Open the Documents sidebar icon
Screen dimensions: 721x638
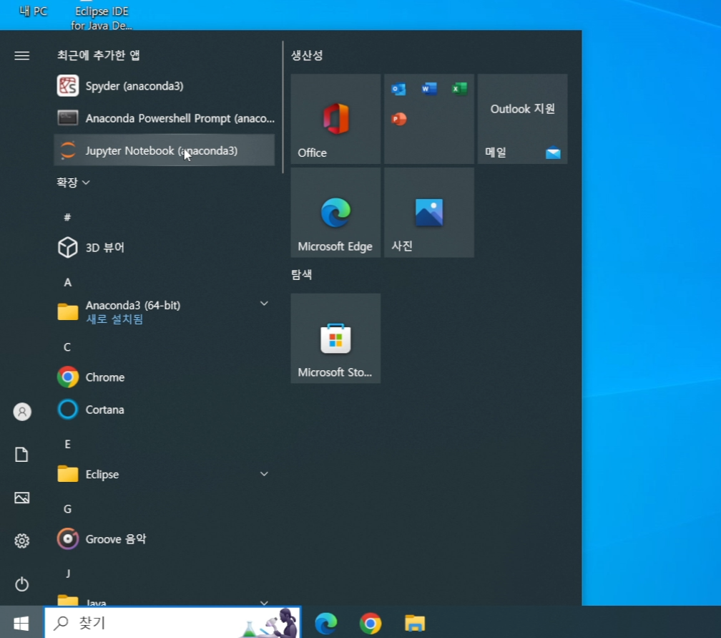21,454
